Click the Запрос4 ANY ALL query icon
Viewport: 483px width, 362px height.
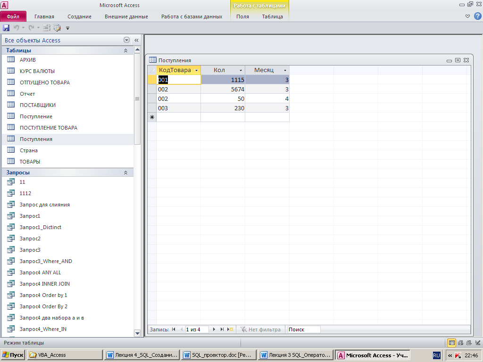click(11, 272)
